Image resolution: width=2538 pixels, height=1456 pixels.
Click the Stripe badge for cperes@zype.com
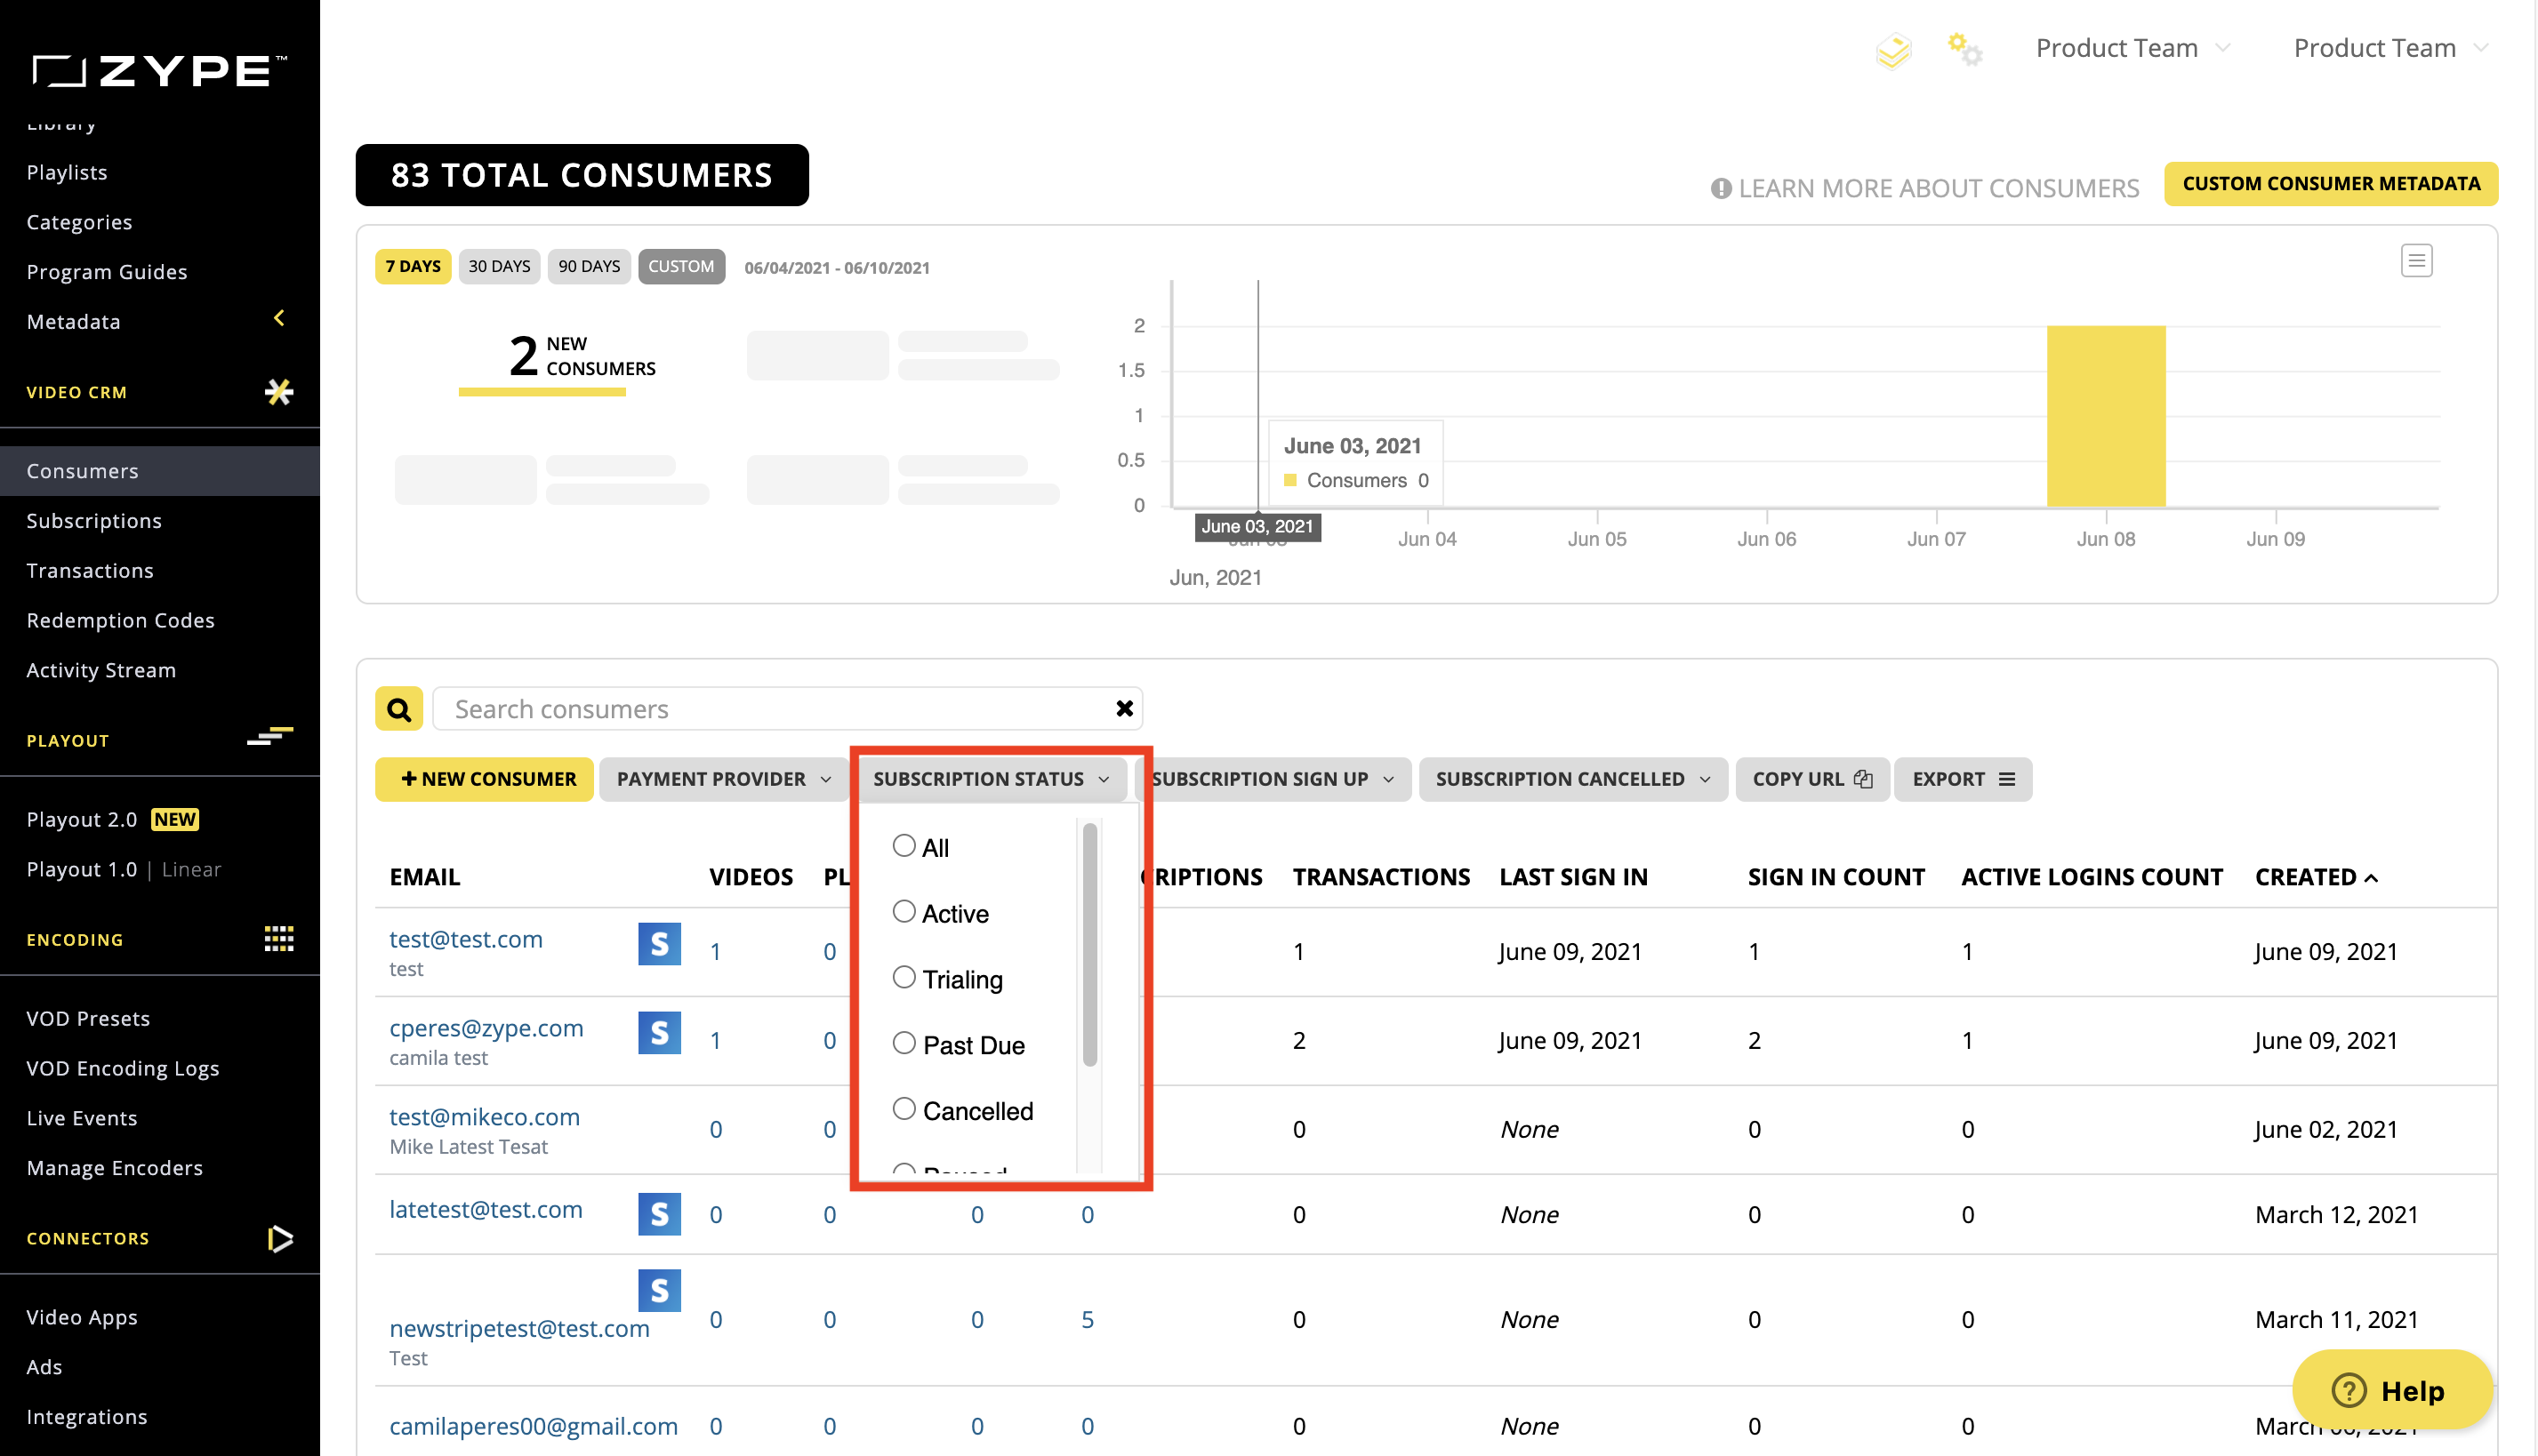pyautogui.click(x=659, y=1032)
